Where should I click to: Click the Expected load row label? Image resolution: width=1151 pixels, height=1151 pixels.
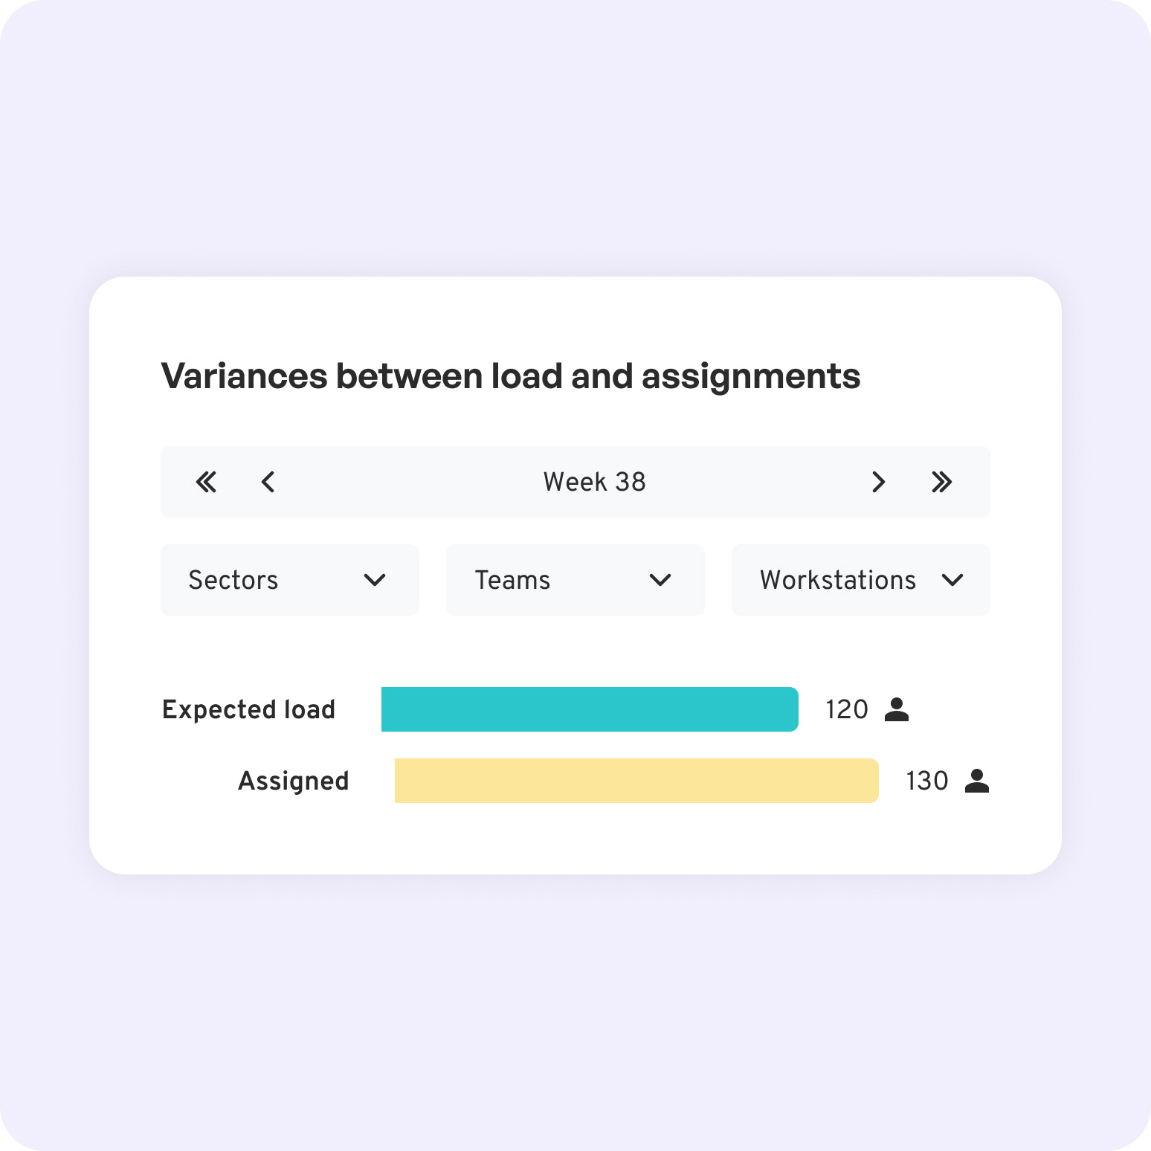pos(249,709)
